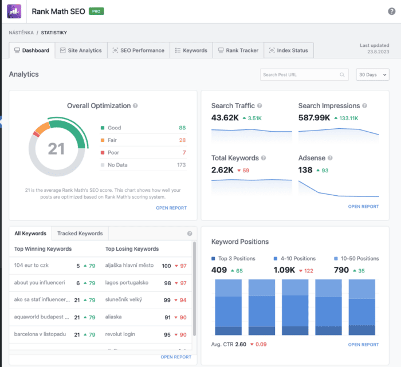The image size is (401, 367).
Task: Switch to the Site Analytics tab
Action: [x=81, y=50]
